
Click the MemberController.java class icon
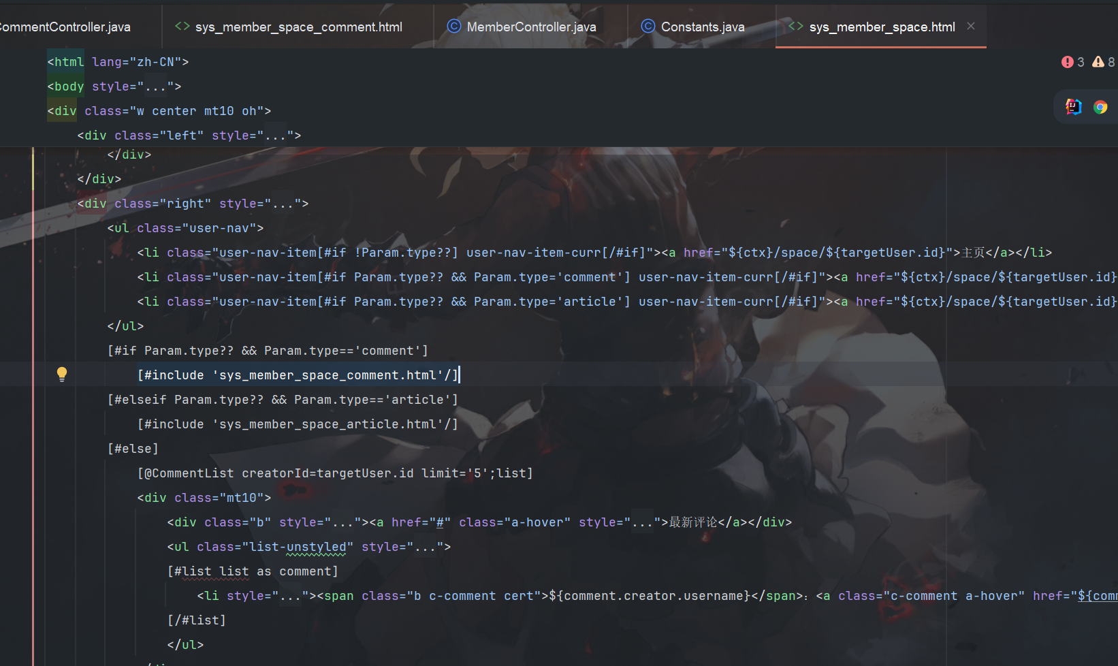(453, 27)
